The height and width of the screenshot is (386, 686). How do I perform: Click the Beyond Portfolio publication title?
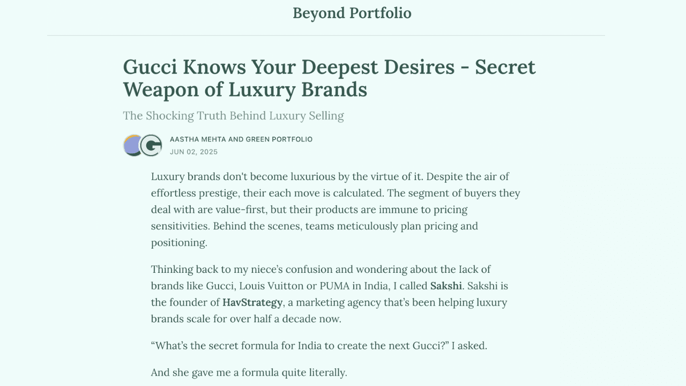pyautogui.click(x=352, y=13)
